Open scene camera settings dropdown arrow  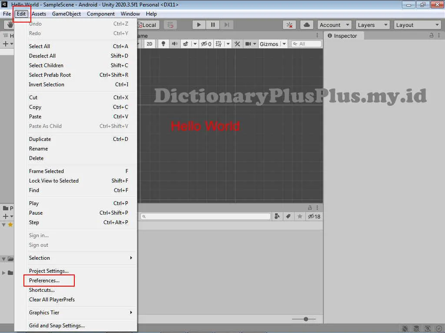tap(255, 44)
